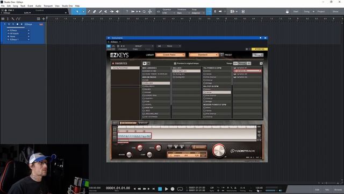Click the Browse button at bottom right

click(338, 190)
